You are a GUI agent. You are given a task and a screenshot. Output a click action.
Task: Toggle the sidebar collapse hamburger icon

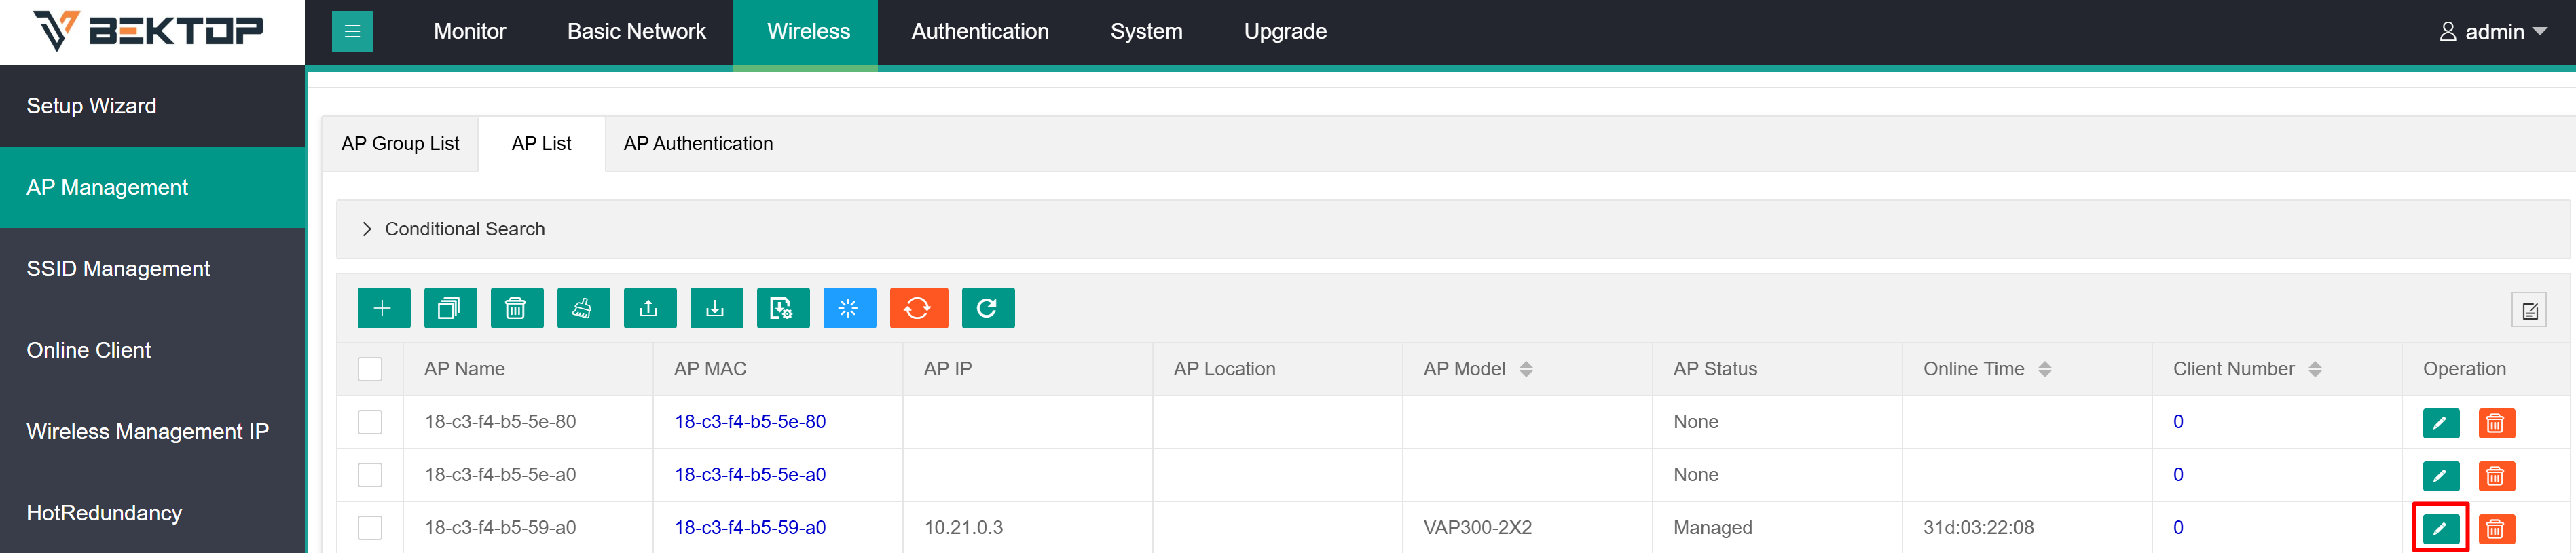pyautogui.click(x=352, y=31)
